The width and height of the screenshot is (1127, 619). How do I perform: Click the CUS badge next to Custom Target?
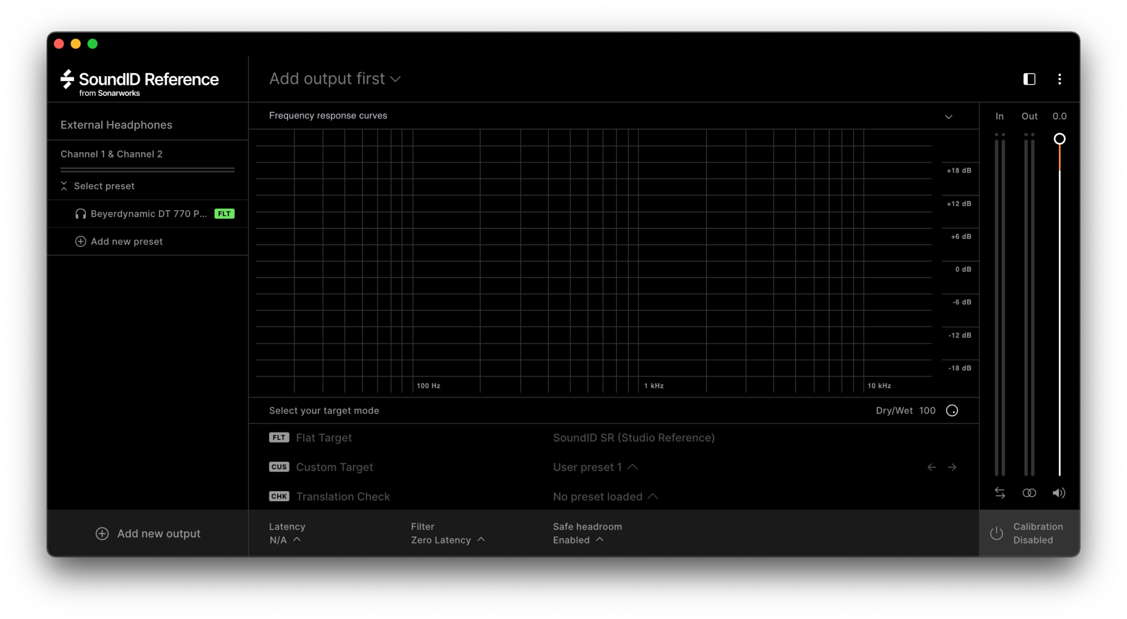point(279,467)
